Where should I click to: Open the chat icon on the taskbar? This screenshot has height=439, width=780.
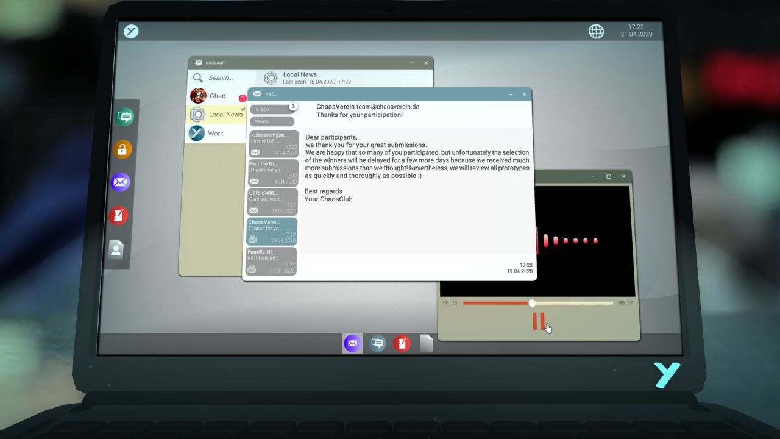[377, 343]
